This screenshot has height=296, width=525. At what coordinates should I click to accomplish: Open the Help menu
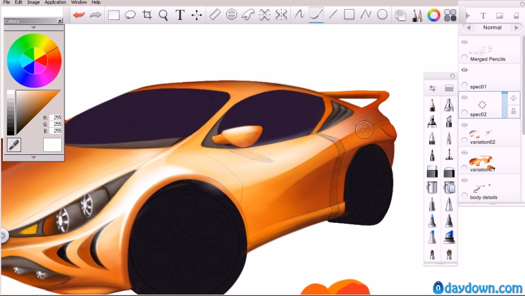pyautogui.click(x=96, y=2)
